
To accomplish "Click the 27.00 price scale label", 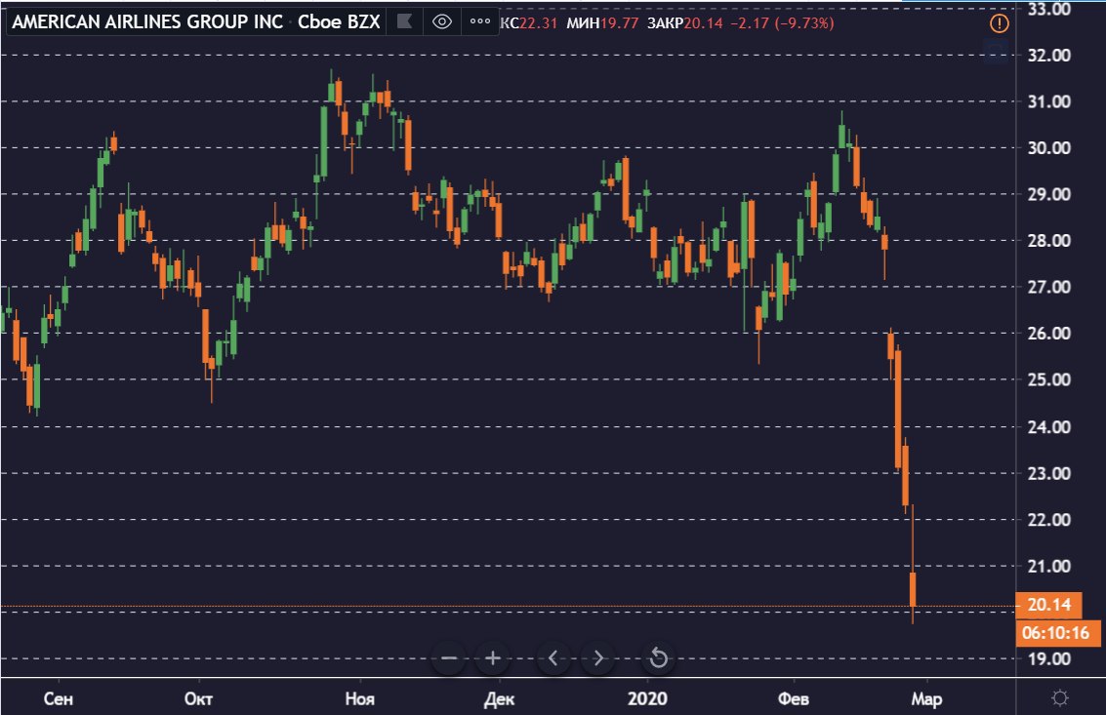I will coord(1048,287).
